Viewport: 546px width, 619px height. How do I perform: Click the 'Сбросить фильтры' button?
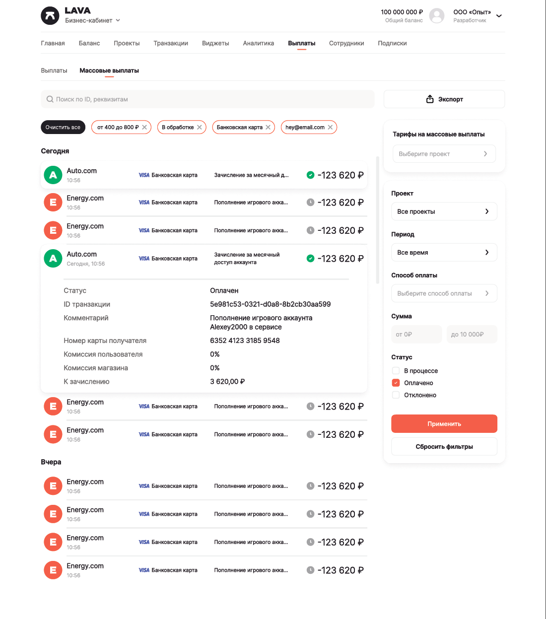[444, 447]
